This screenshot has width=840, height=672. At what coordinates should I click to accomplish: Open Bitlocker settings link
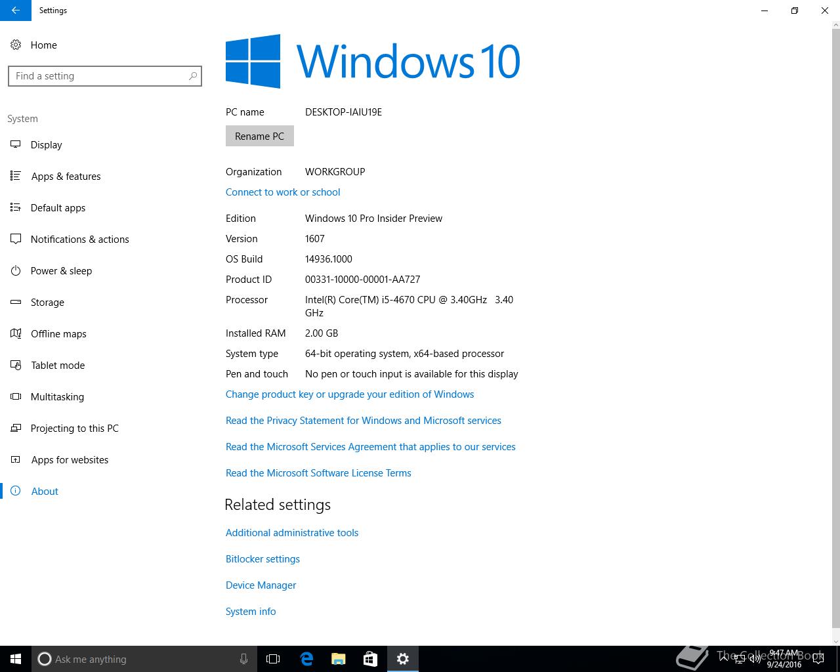[262, 559]
